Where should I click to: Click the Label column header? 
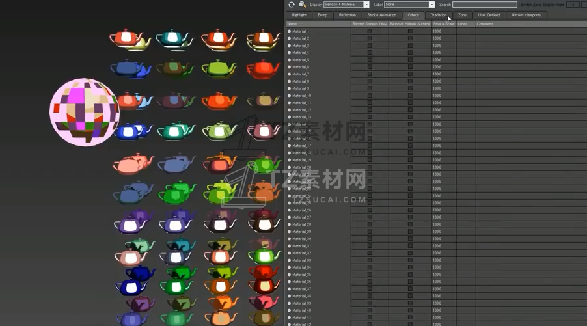click(466, 24)
